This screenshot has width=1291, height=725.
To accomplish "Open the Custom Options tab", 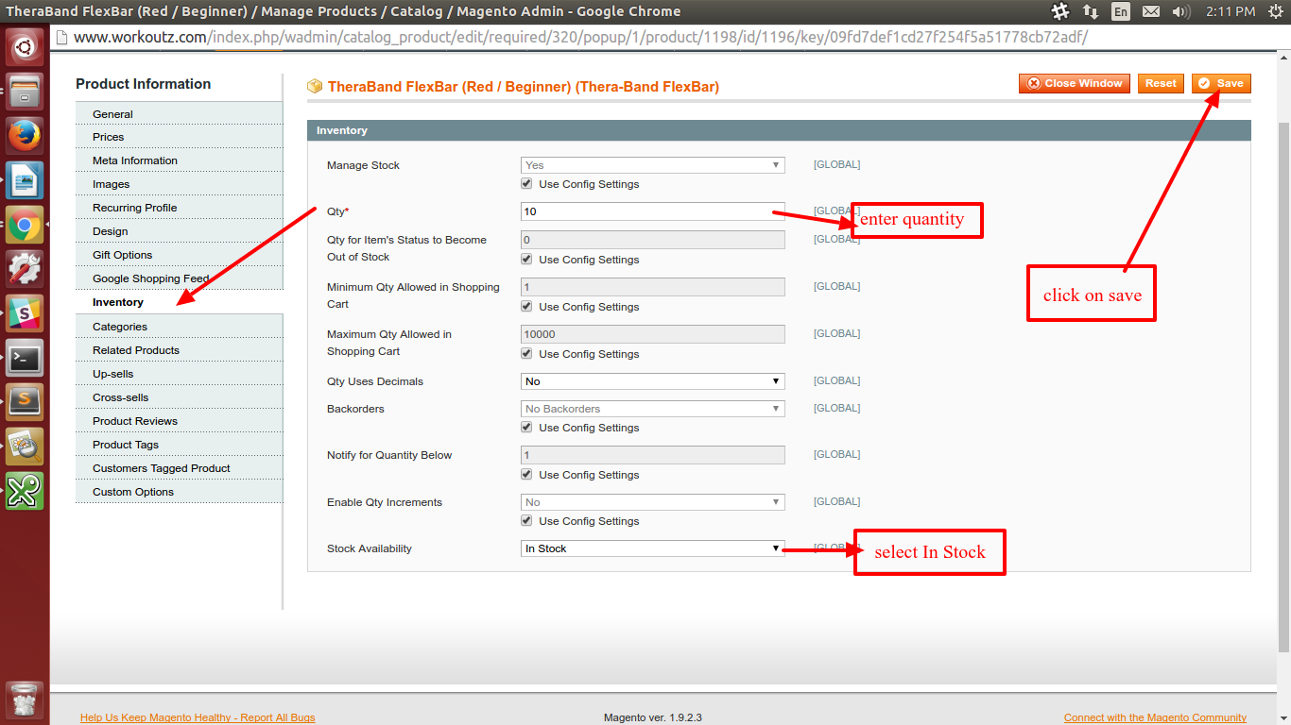I will pos(180,492).
